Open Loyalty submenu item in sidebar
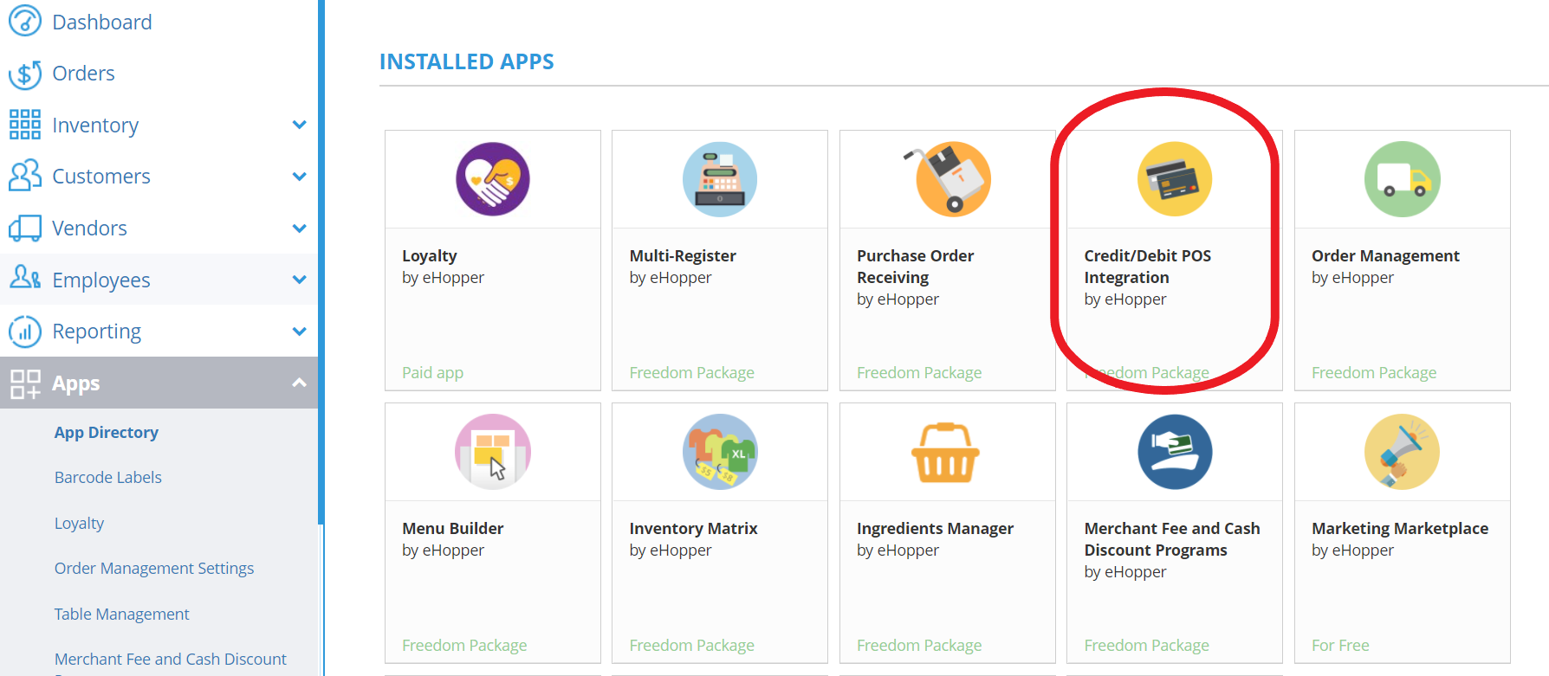This screenshot has height=676, width=1549. pyautogui.click(x=79, y=524)
